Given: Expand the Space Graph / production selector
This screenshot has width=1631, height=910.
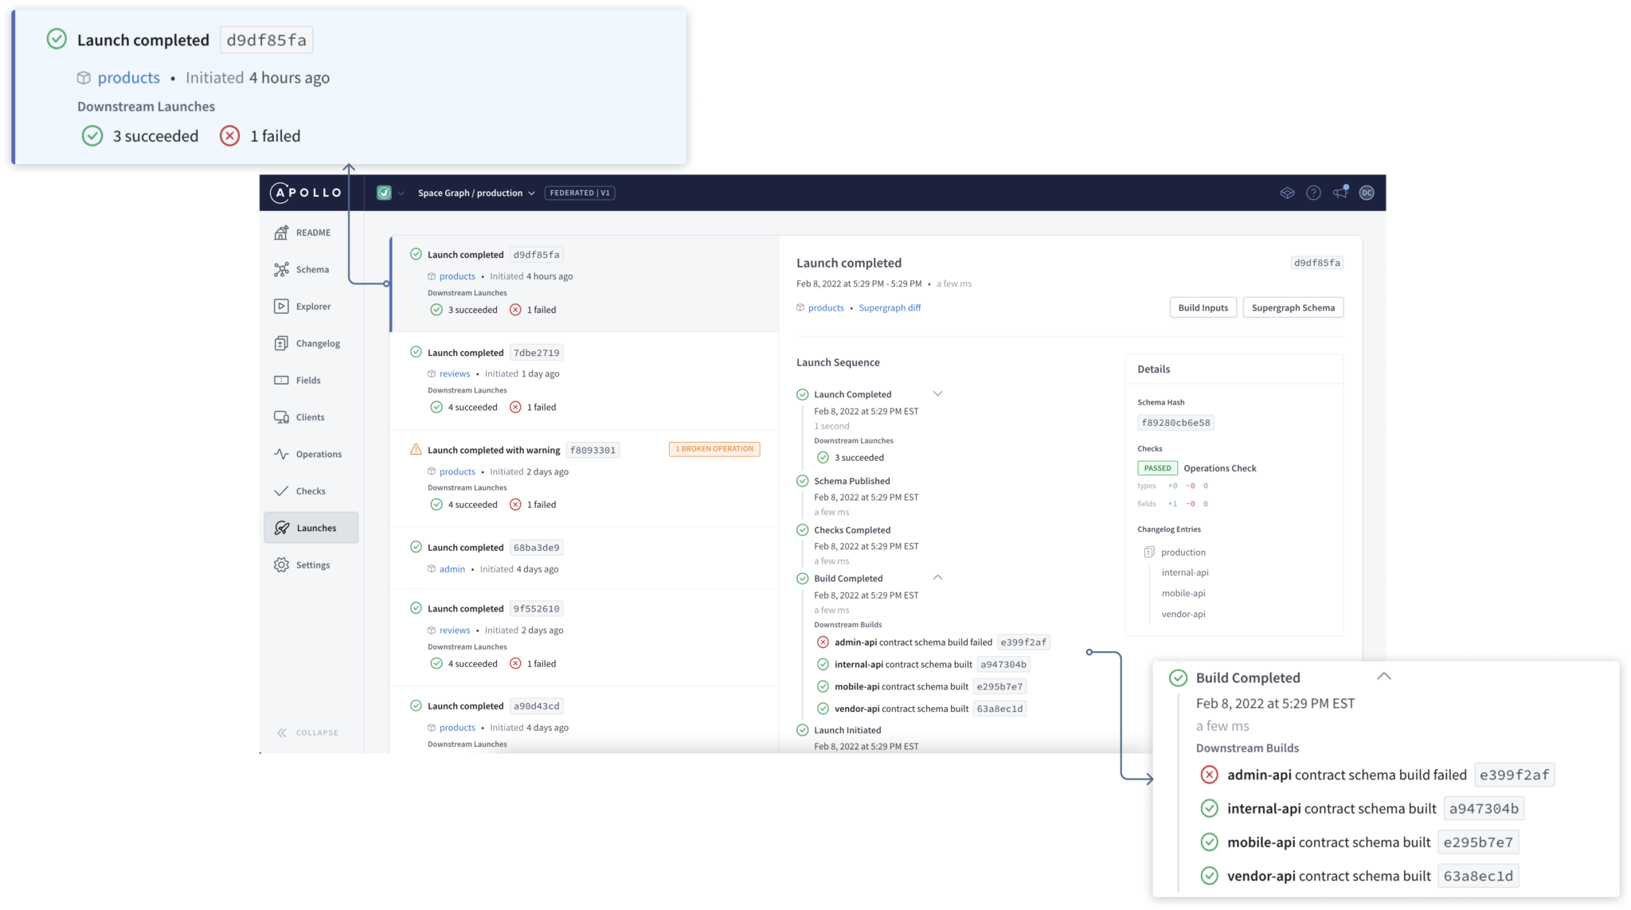Looking at the screenshot, I should [x=531, y=193].
